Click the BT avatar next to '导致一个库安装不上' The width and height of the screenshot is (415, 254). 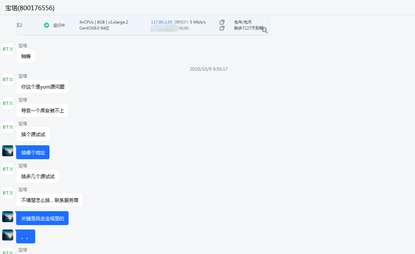coord(8,103)
